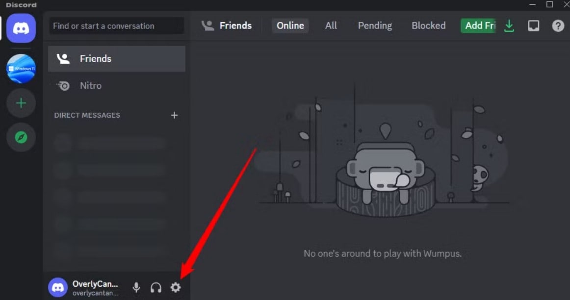
Task: Maximize the Discord window
Action: pyautogui.click(x=549, y=4)
